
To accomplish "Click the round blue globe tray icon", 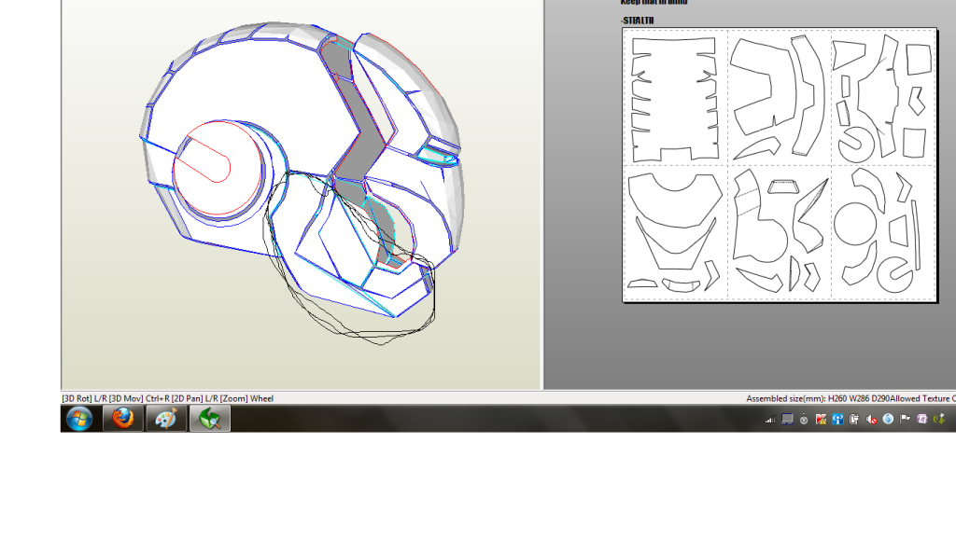I will (888, 419).
